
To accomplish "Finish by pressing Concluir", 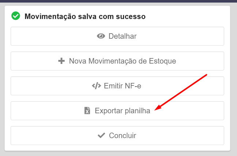I will (117, 136).
